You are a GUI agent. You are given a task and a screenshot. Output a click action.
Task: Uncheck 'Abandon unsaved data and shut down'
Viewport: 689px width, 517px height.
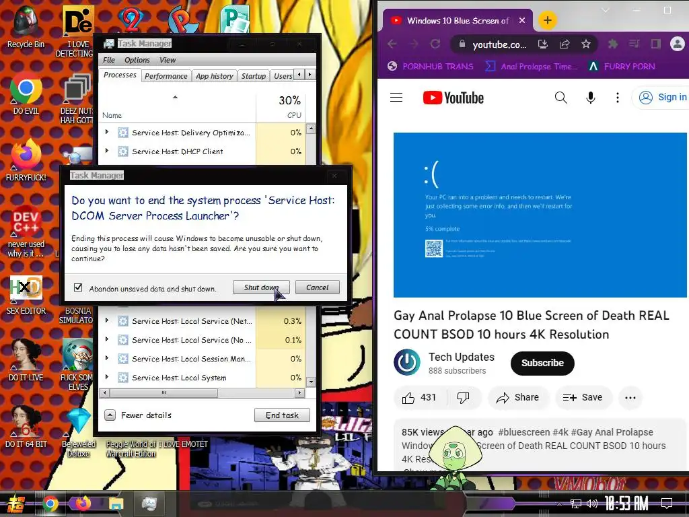(78, 287)
